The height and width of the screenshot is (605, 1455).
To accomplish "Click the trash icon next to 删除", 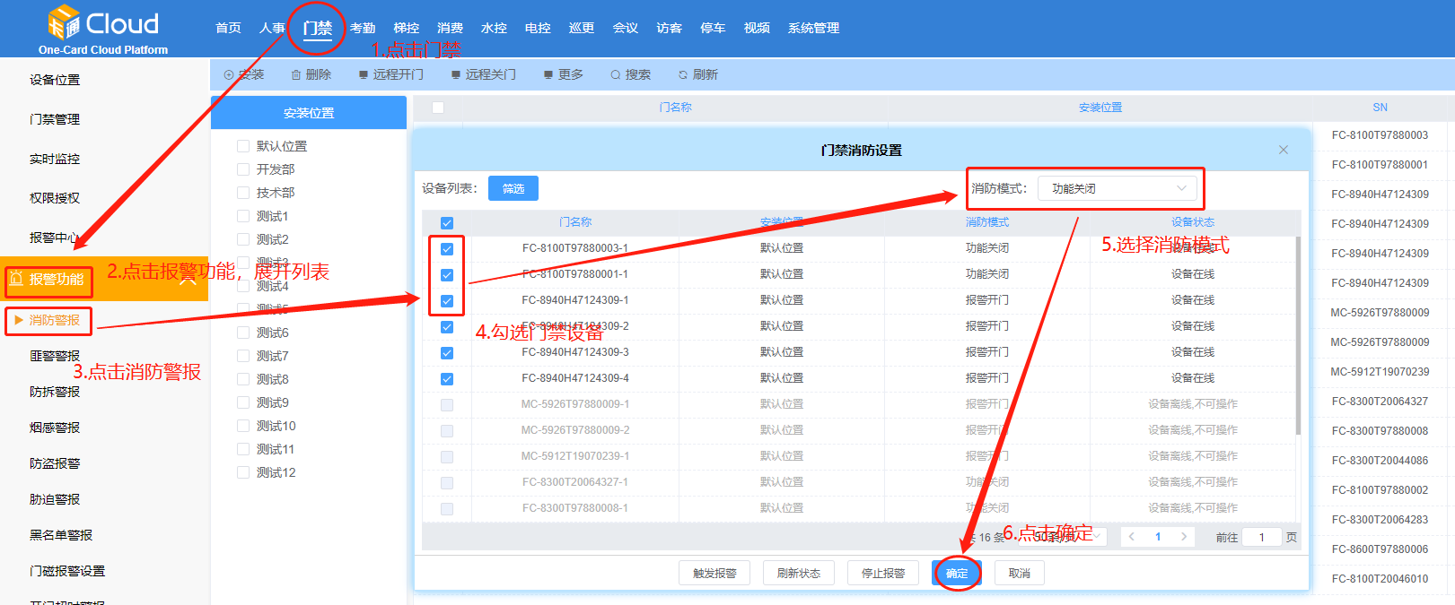I will (x=296, y=75).
